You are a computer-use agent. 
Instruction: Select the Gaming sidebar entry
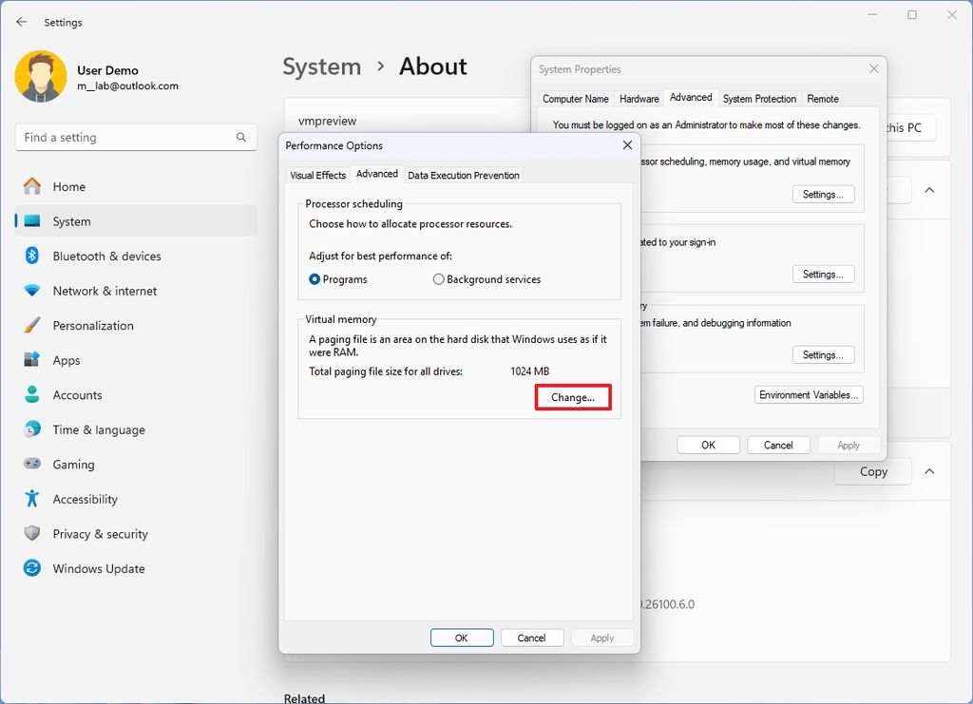(x=71, y=464)
